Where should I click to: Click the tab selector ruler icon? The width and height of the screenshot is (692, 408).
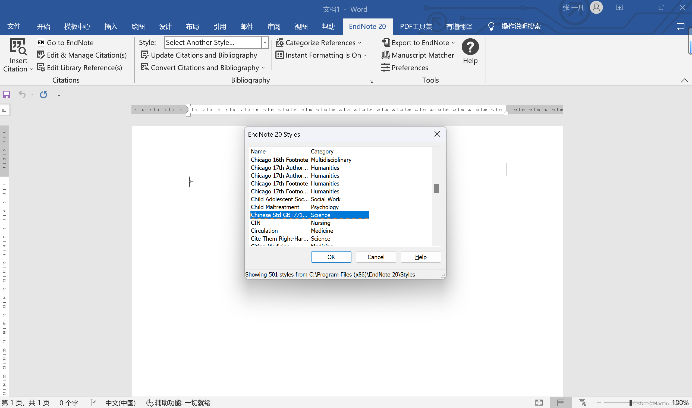click(x=5, y=110)
